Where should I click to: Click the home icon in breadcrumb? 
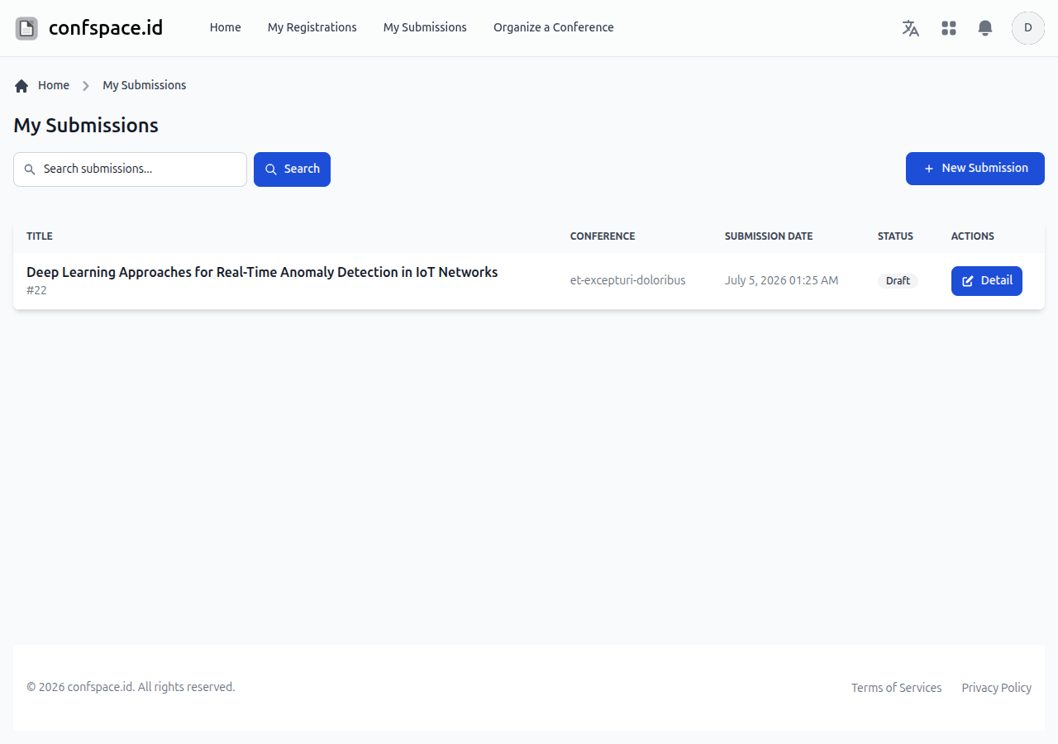pyautogui.click(x=21, y=86)
